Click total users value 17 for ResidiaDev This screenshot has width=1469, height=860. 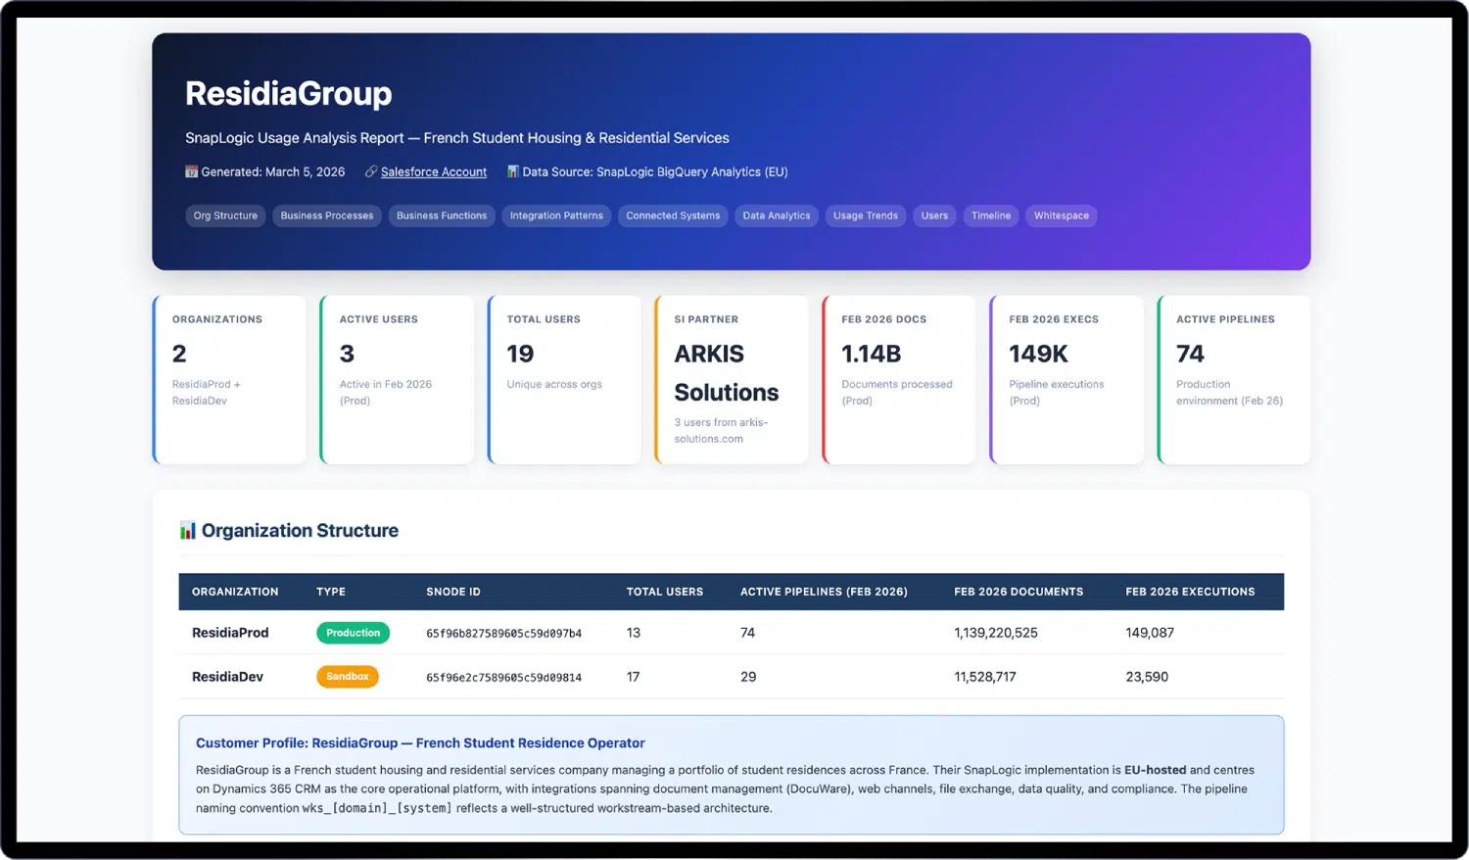point(634,677)
